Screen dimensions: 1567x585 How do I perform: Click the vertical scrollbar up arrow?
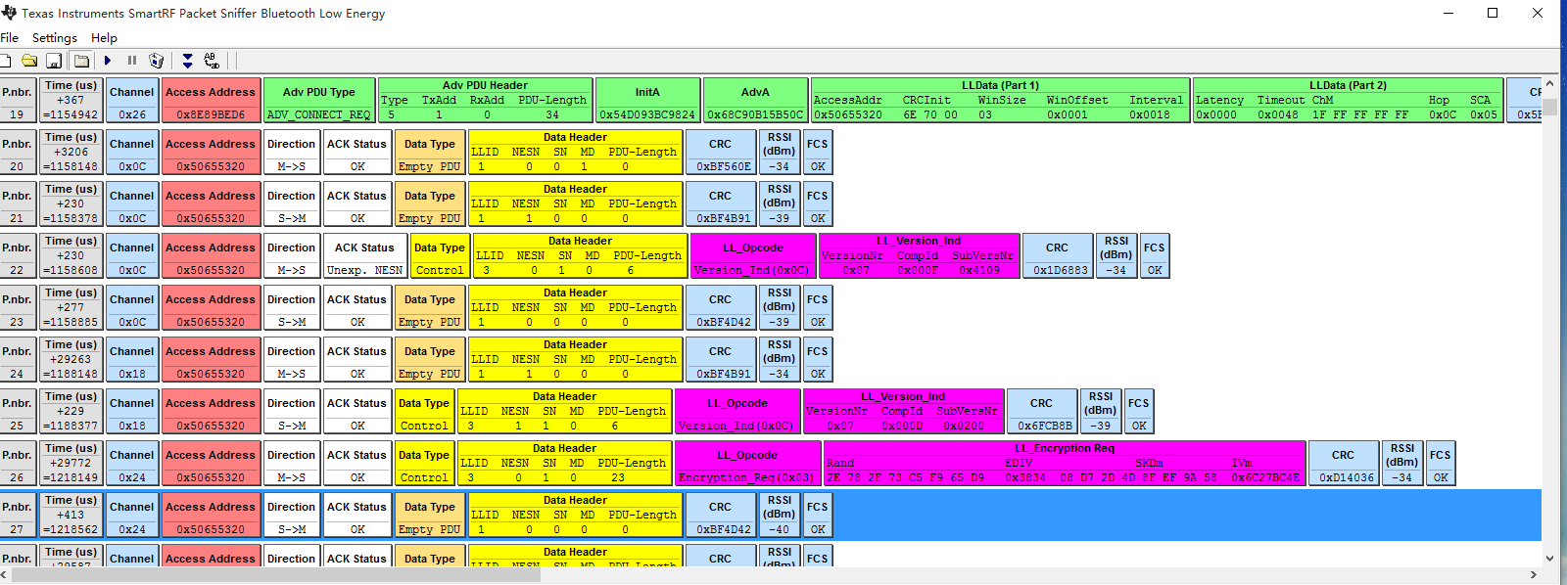click(x=1549, y=84)
